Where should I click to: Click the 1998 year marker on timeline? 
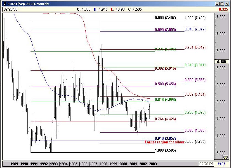point(103,164)
